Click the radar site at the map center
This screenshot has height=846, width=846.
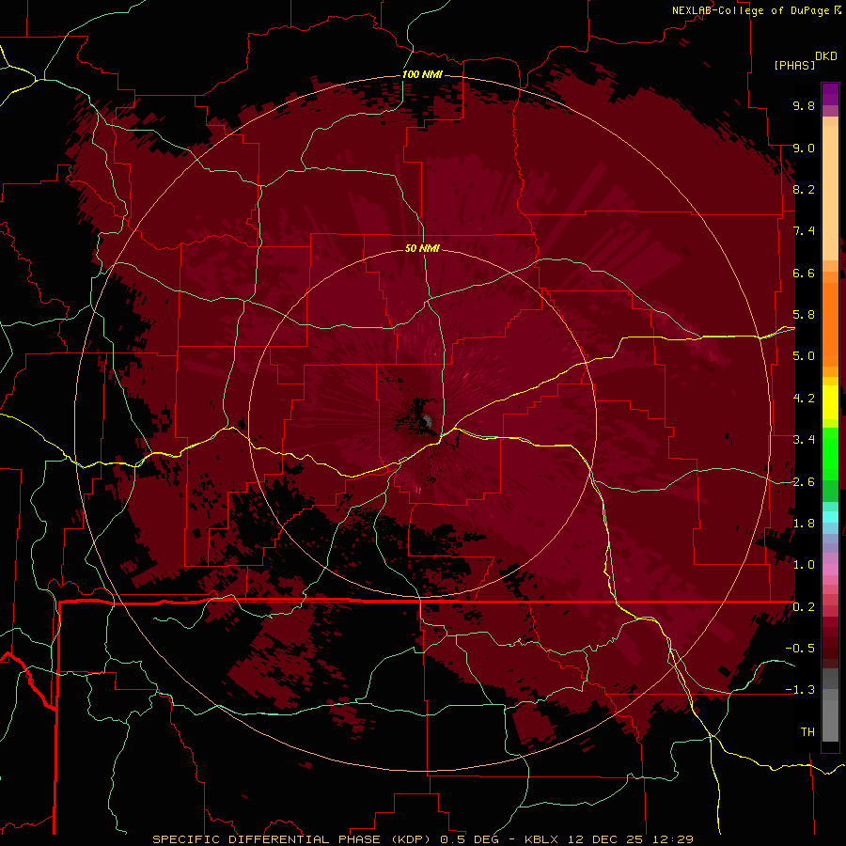(x=426, y=421)
